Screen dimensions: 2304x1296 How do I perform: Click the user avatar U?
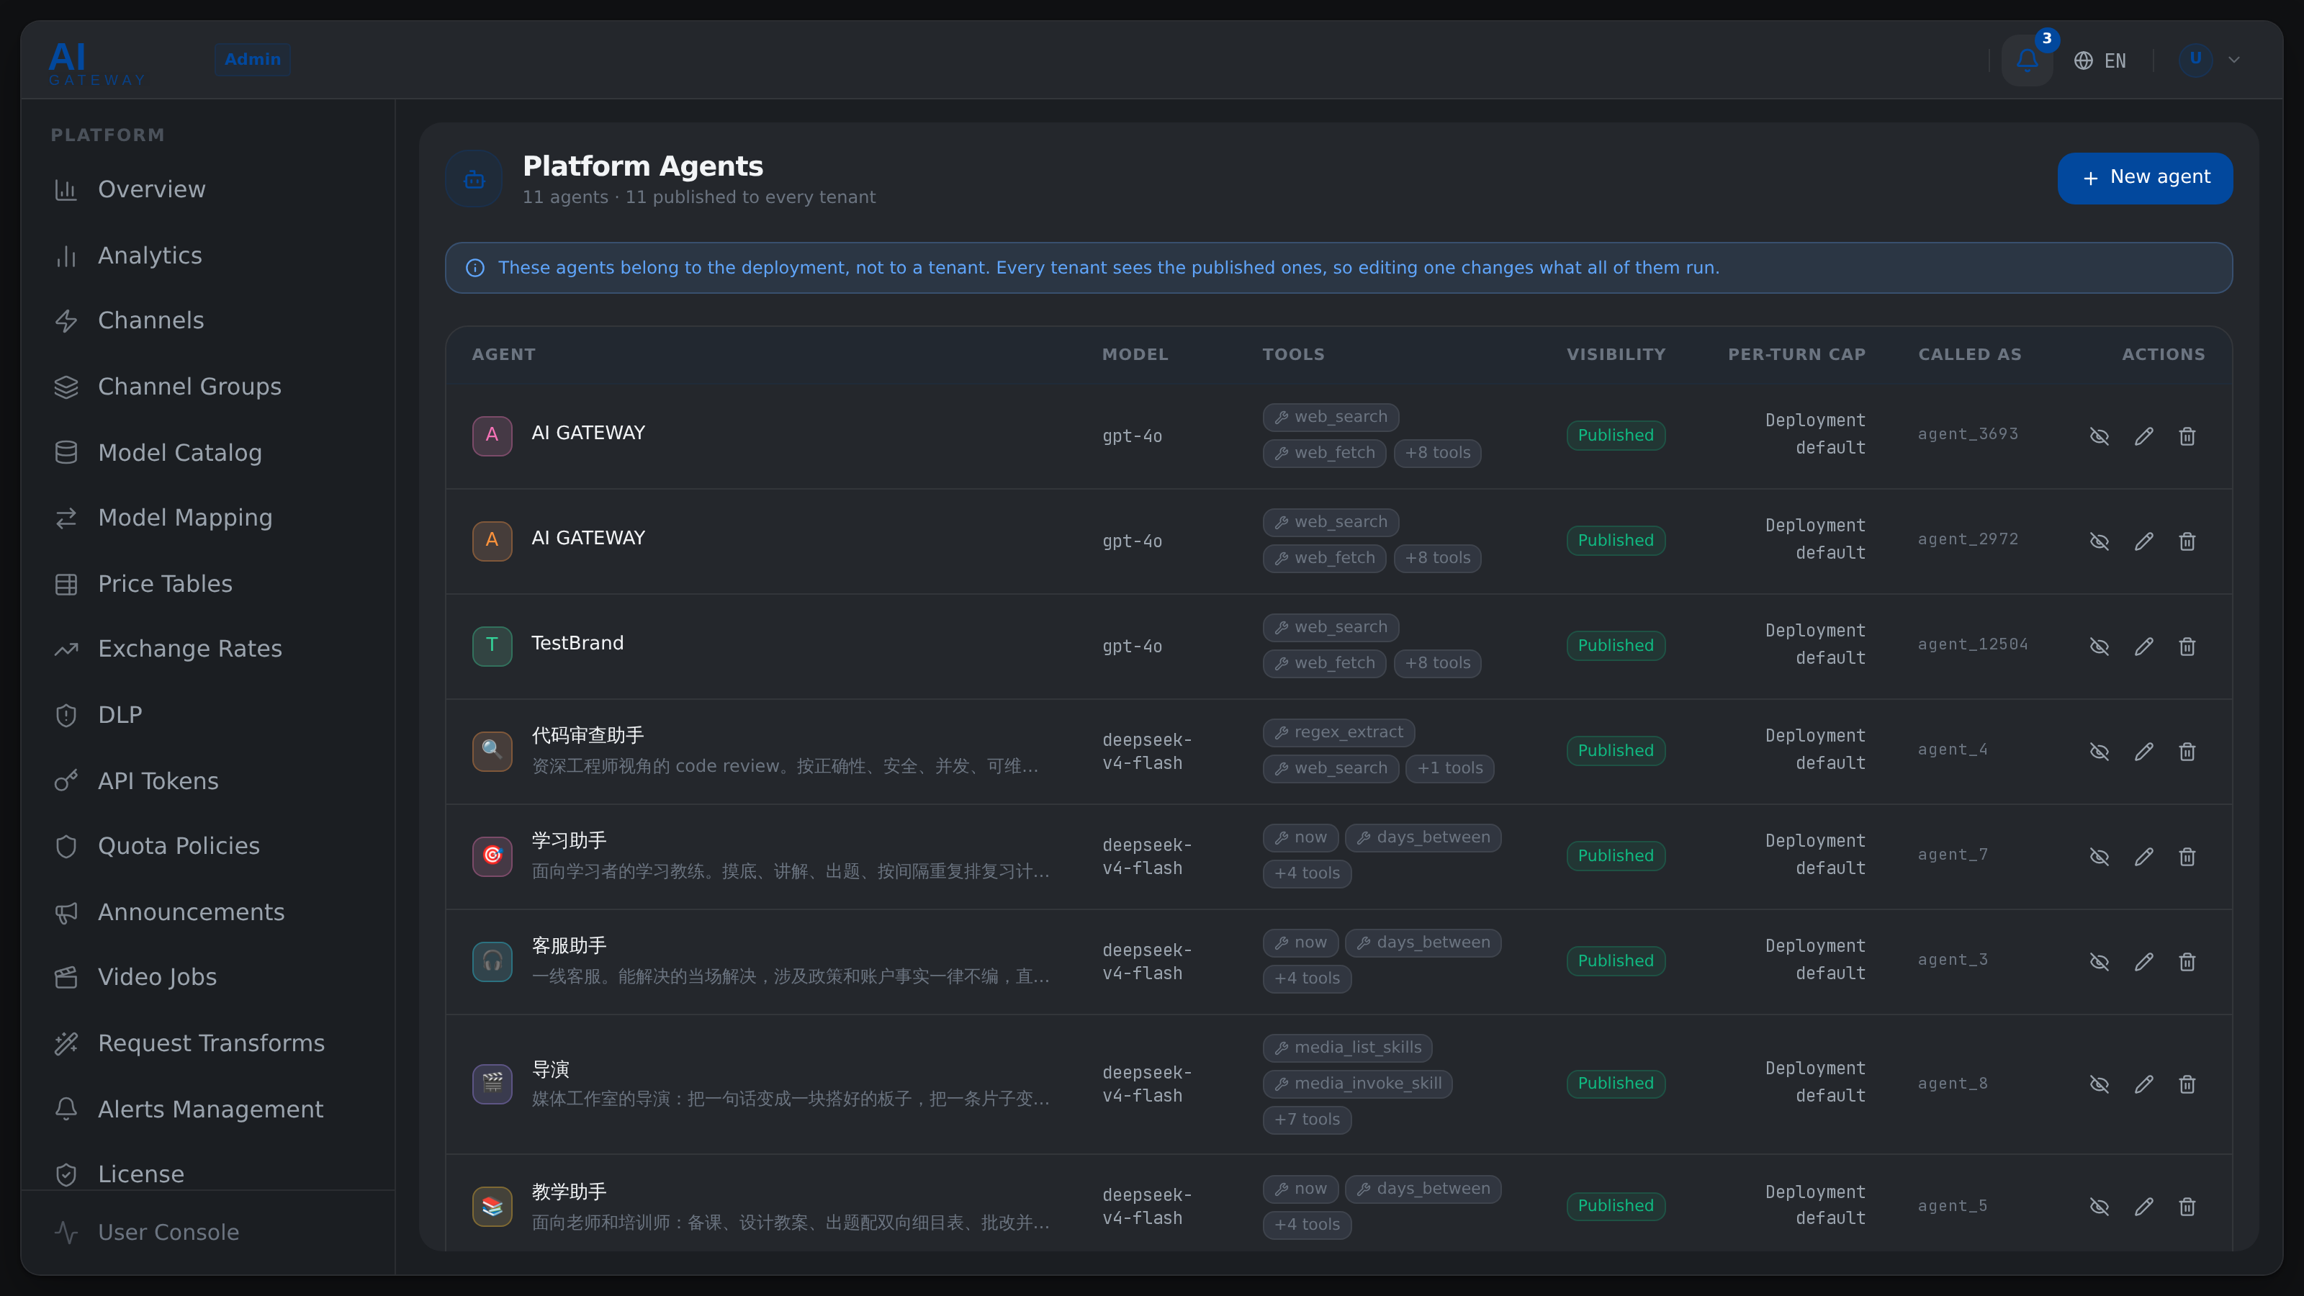2195,60
